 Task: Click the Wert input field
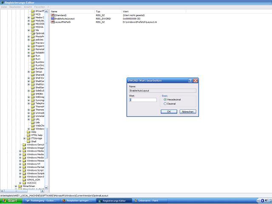[x=143, y=100]
